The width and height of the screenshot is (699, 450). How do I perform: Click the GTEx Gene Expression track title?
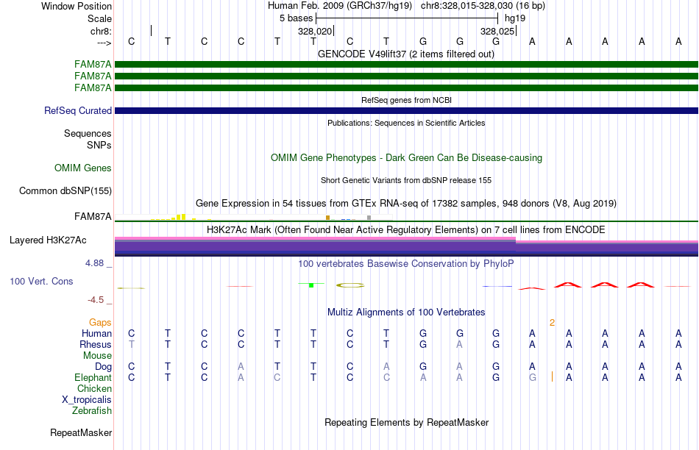[406, 204]
